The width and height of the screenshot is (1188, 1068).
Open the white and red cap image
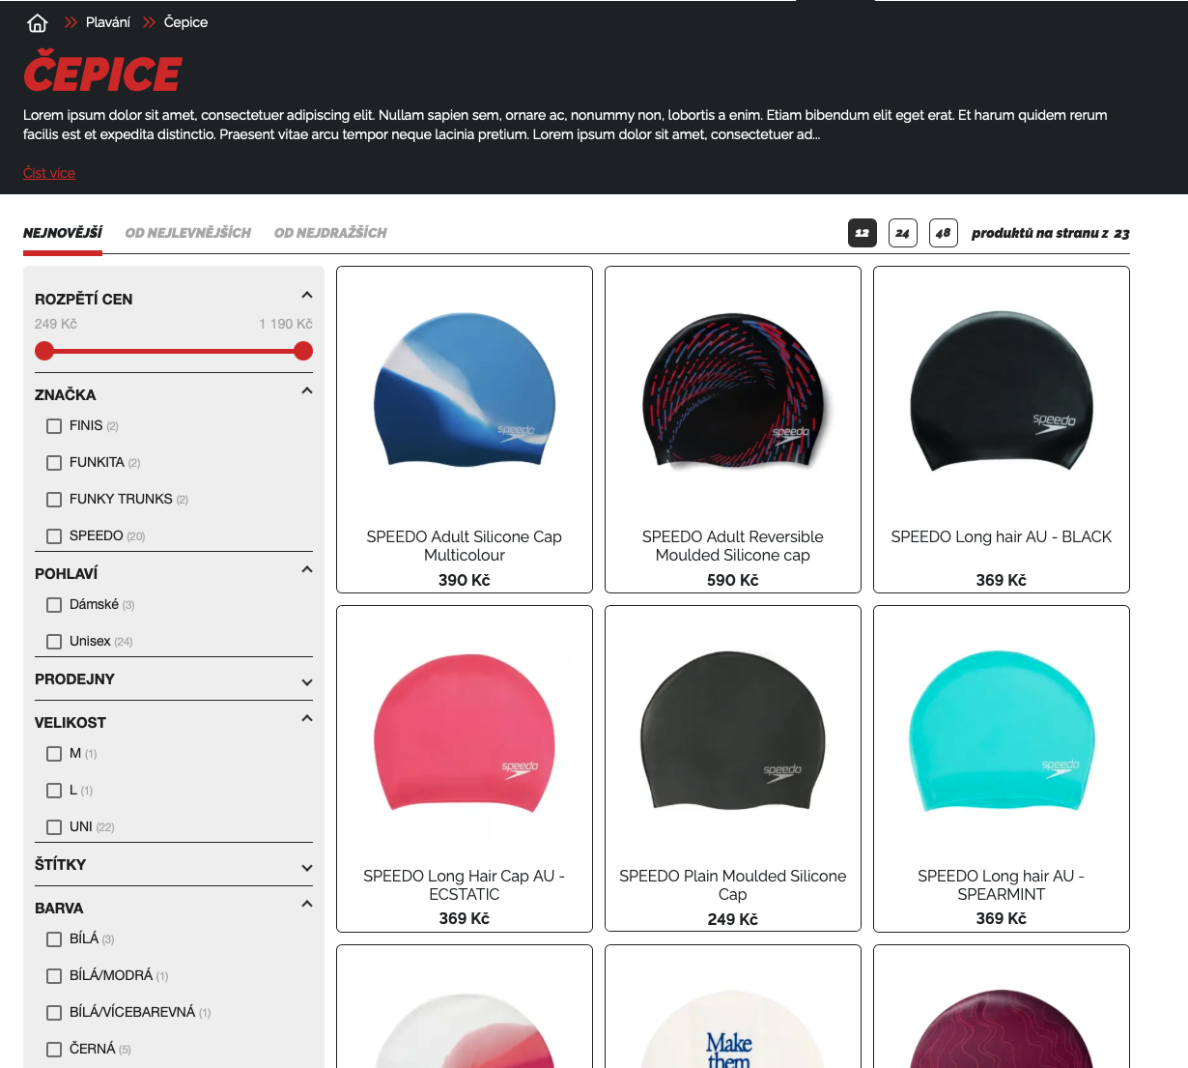(x=465, y=1030)
